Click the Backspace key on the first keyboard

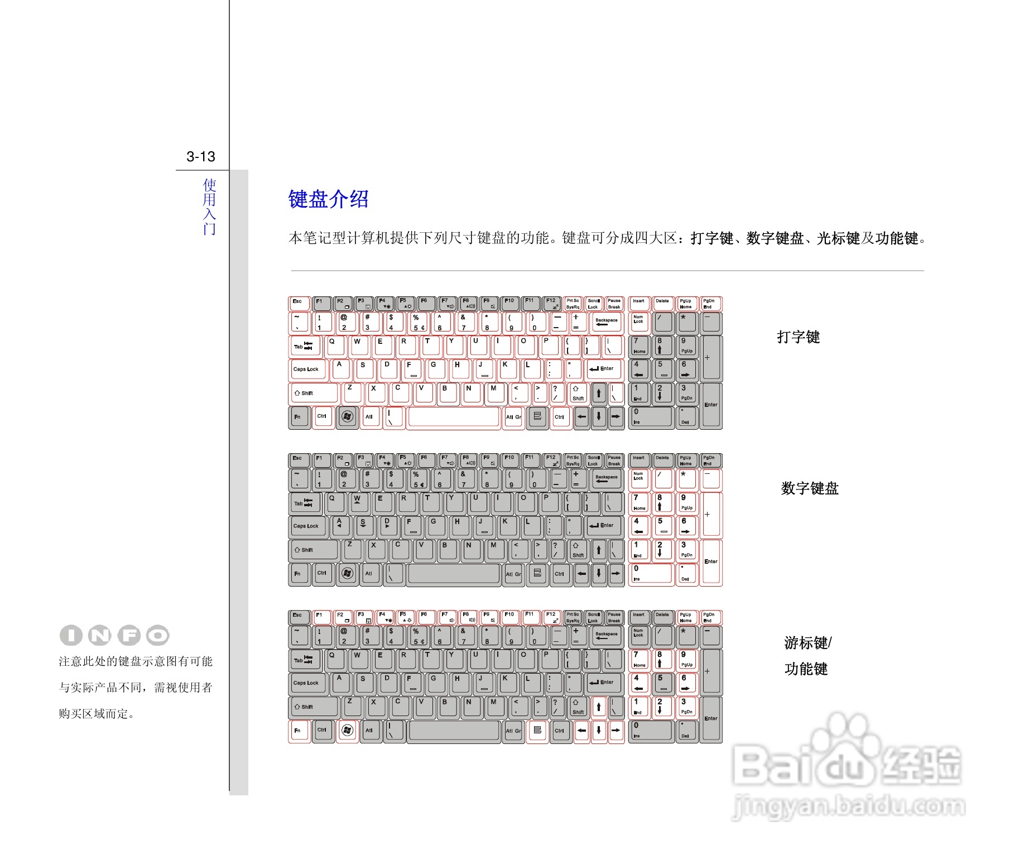tap(606, 322)
